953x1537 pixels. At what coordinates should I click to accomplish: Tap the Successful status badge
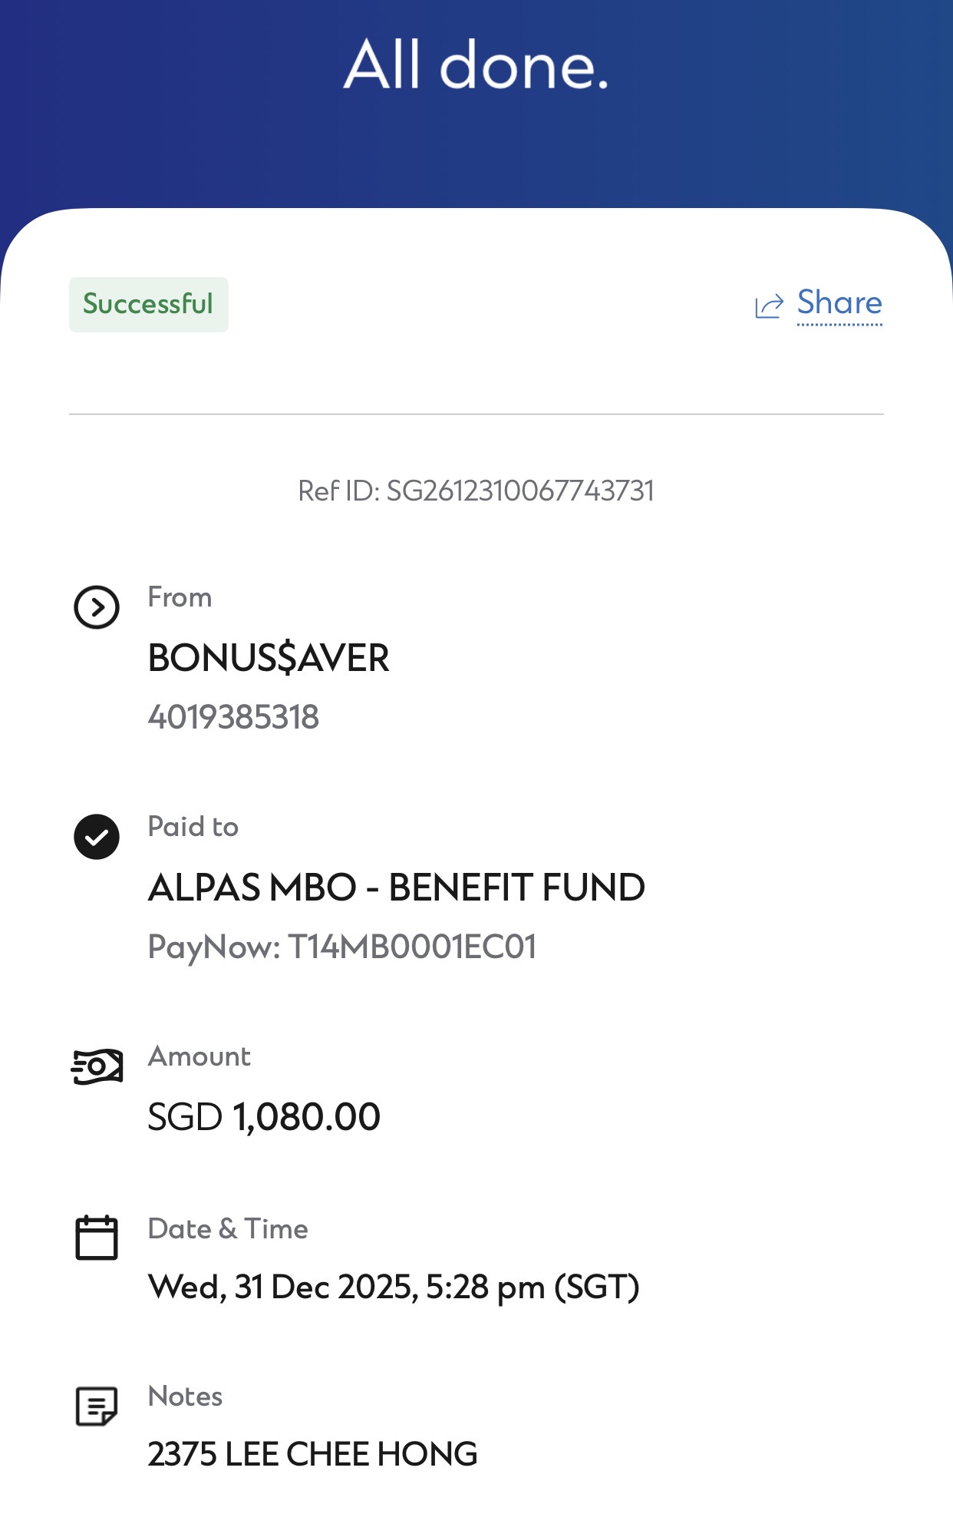(149, 305)
